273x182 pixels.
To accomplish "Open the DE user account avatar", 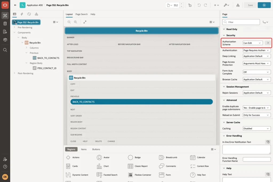I will click(5, 177).
